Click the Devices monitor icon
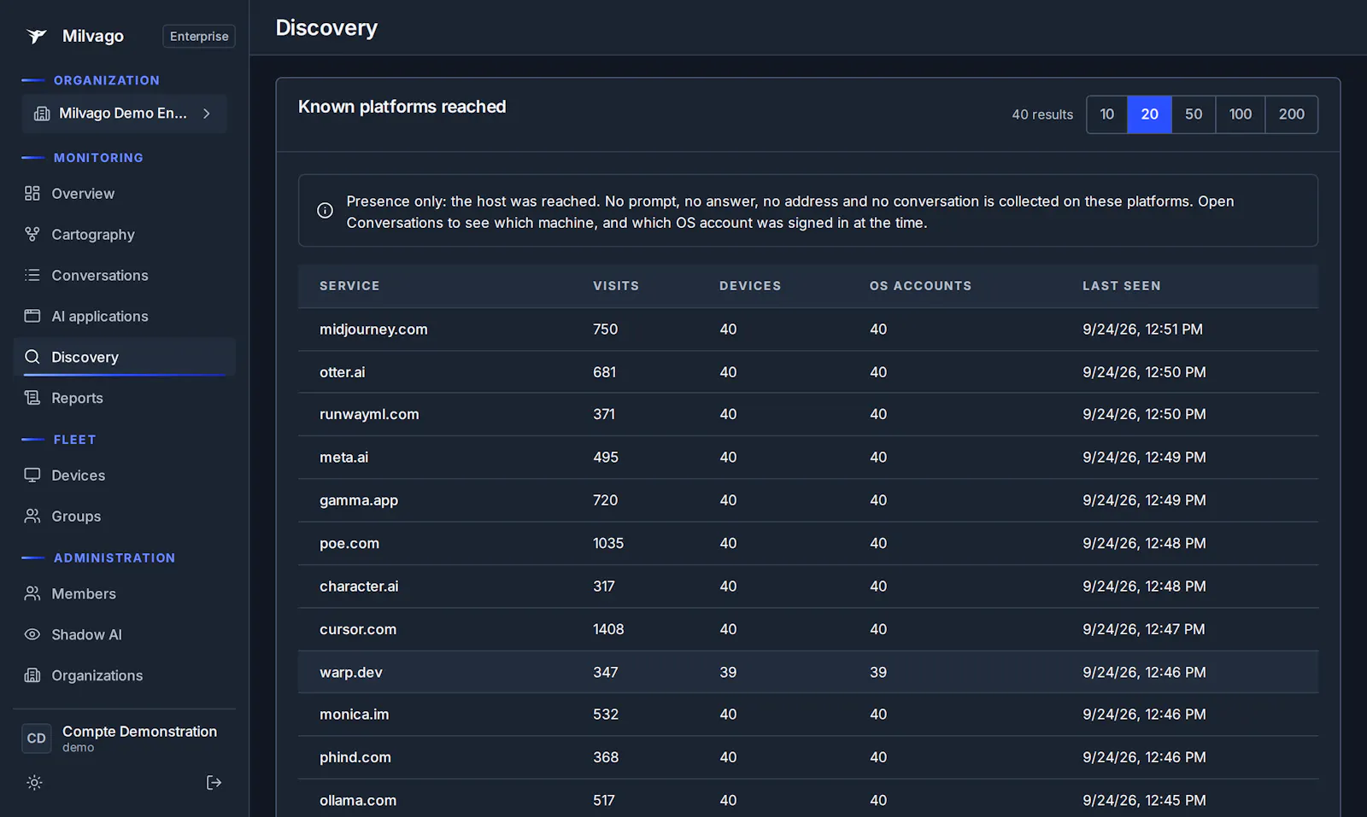This screenshot has height=817, width=1367. pyautogui.click(x=32, y=475)
